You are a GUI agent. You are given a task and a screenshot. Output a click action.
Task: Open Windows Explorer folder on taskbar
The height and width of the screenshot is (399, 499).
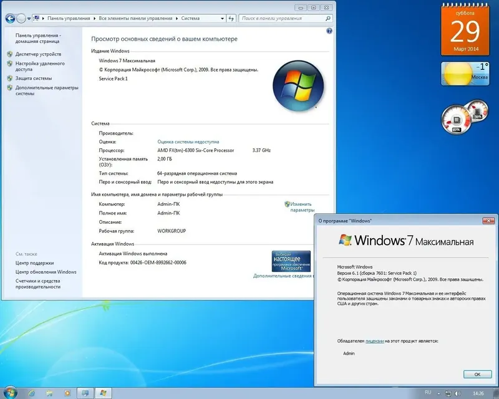pyautogui.click(x=49, y=393)
